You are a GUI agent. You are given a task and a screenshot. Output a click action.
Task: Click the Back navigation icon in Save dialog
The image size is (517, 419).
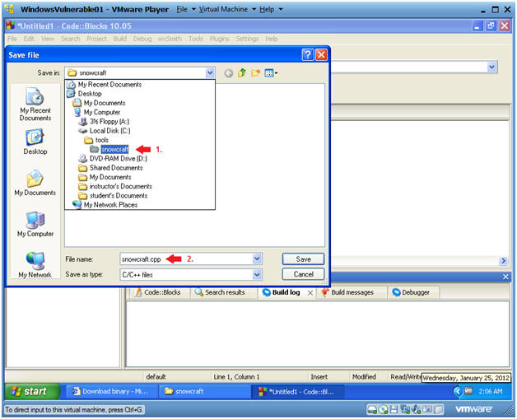(x=229, y=73)
